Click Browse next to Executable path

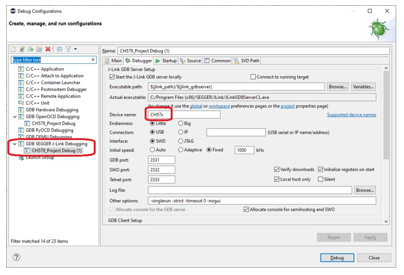click(338, 87)
